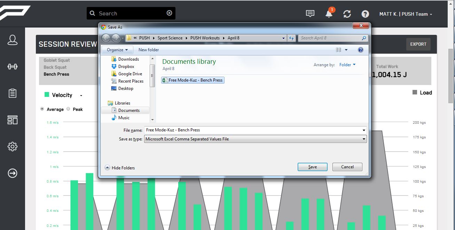Screen dimensions: 455x230
Task: Click the Forward arrow in Save As dialog
Action: pyautogui.click(x=116, y=38)
